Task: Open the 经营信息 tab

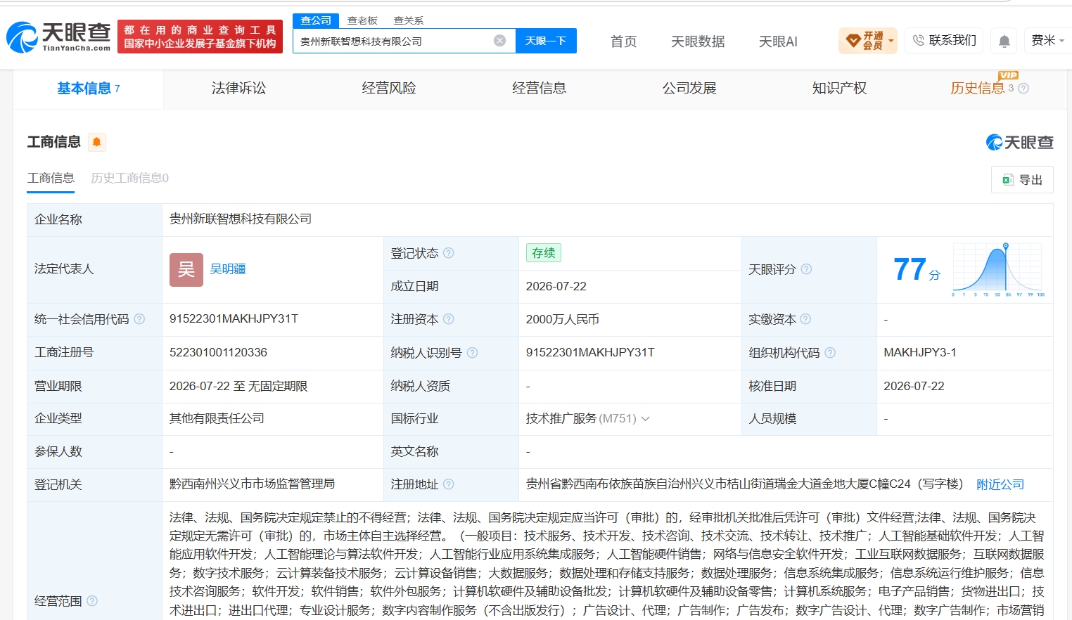Action: point(539,89)
